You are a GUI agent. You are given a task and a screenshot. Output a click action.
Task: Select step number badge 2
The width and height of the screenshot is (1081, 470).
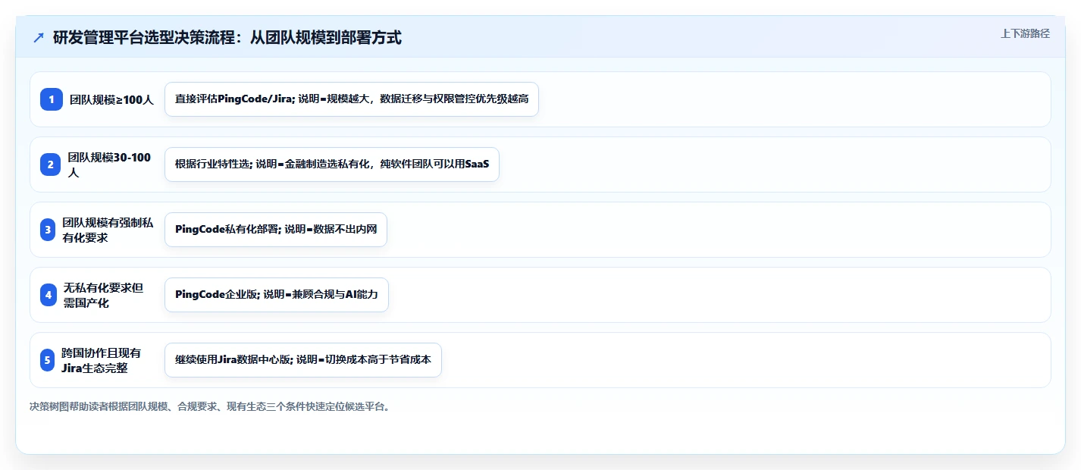[49, 164]
